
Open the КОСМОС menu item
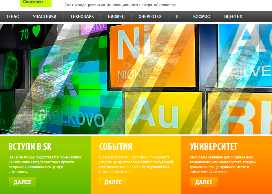pyautogui.click(x=202, y=17)
